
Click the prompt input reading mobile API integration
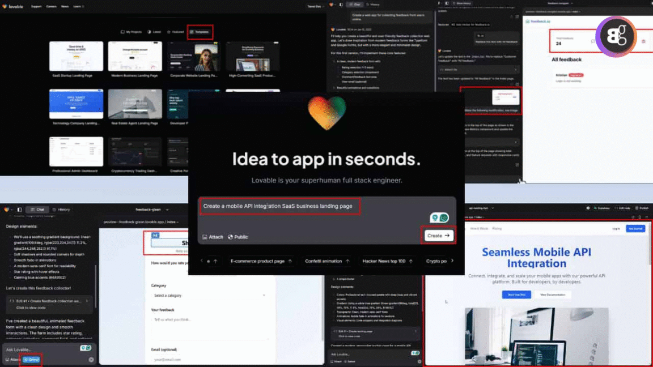click(279, 206)
